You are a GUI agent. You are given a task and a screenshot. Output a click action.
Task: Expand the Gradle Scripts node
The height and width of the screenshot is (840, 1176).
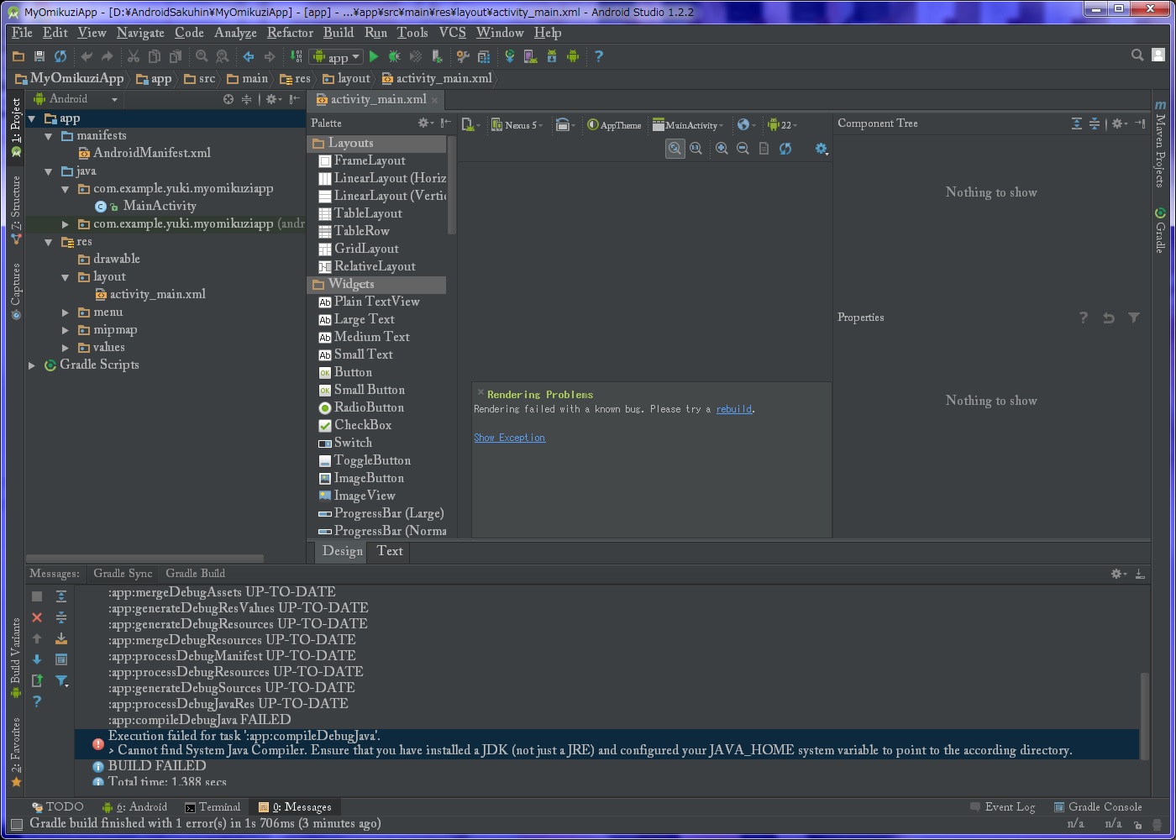point(32,365)
